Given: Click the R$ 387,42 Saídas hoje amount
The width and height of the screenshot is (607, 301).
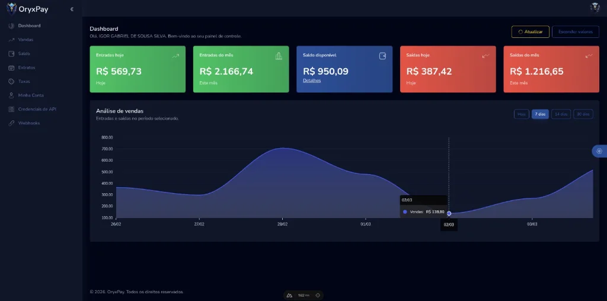Looking at the screenshot, I should point(429,71).
